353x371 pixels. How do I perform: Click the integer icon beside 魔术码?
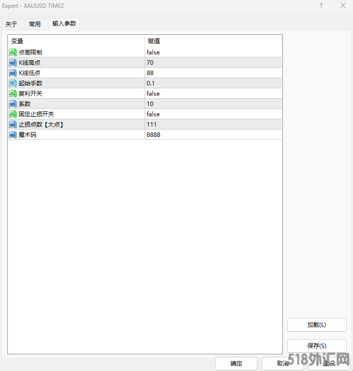pyautogui.click(x=13, y=135)
